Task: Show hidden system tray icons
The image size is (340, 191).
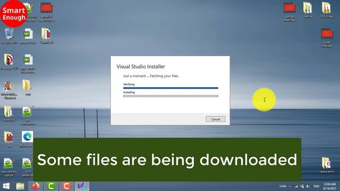Action: 290,186
